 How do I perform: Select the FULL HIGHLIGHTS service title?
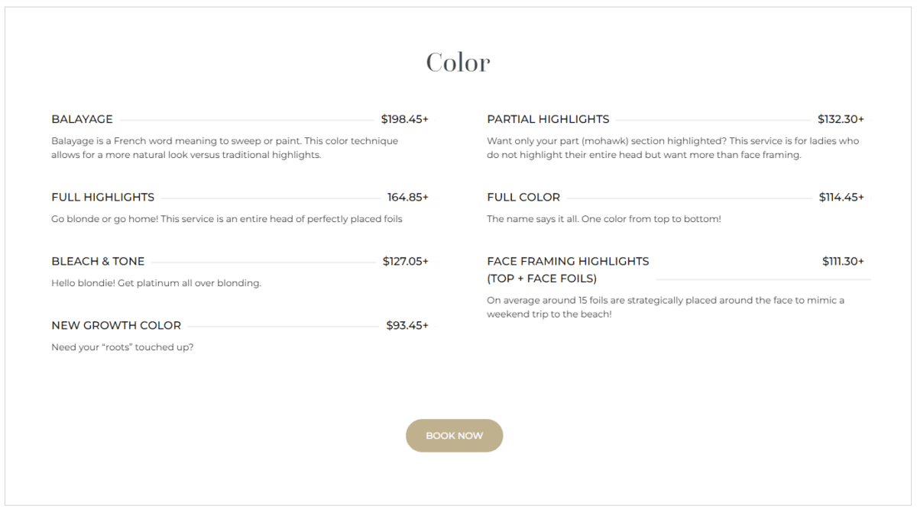tap(102, 197)
